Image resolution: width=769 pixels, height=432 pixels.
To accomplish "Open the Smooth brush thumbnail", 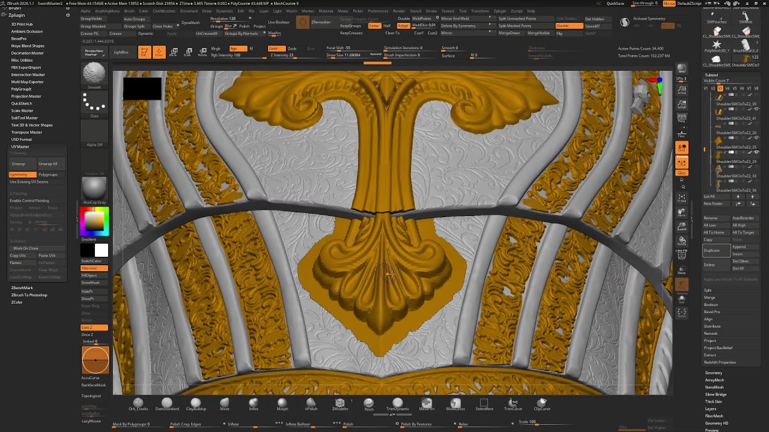I will coord(94,74).
